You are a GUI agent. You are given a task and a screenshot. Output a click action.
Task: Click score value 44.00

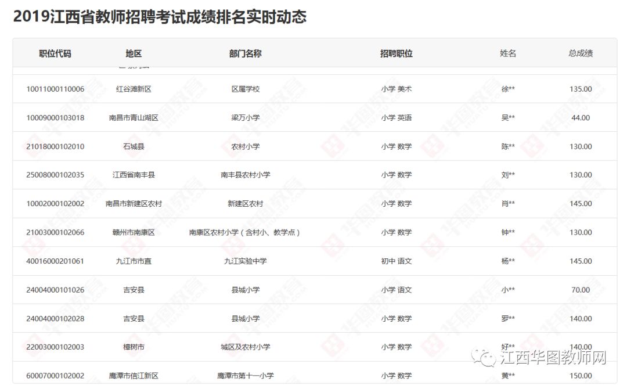click(x=581, y=118)
